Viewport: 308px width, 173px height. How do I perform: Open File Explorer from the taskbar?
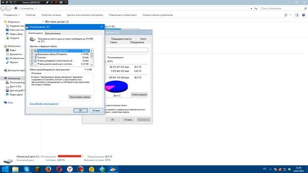click(x=15, y=169)
